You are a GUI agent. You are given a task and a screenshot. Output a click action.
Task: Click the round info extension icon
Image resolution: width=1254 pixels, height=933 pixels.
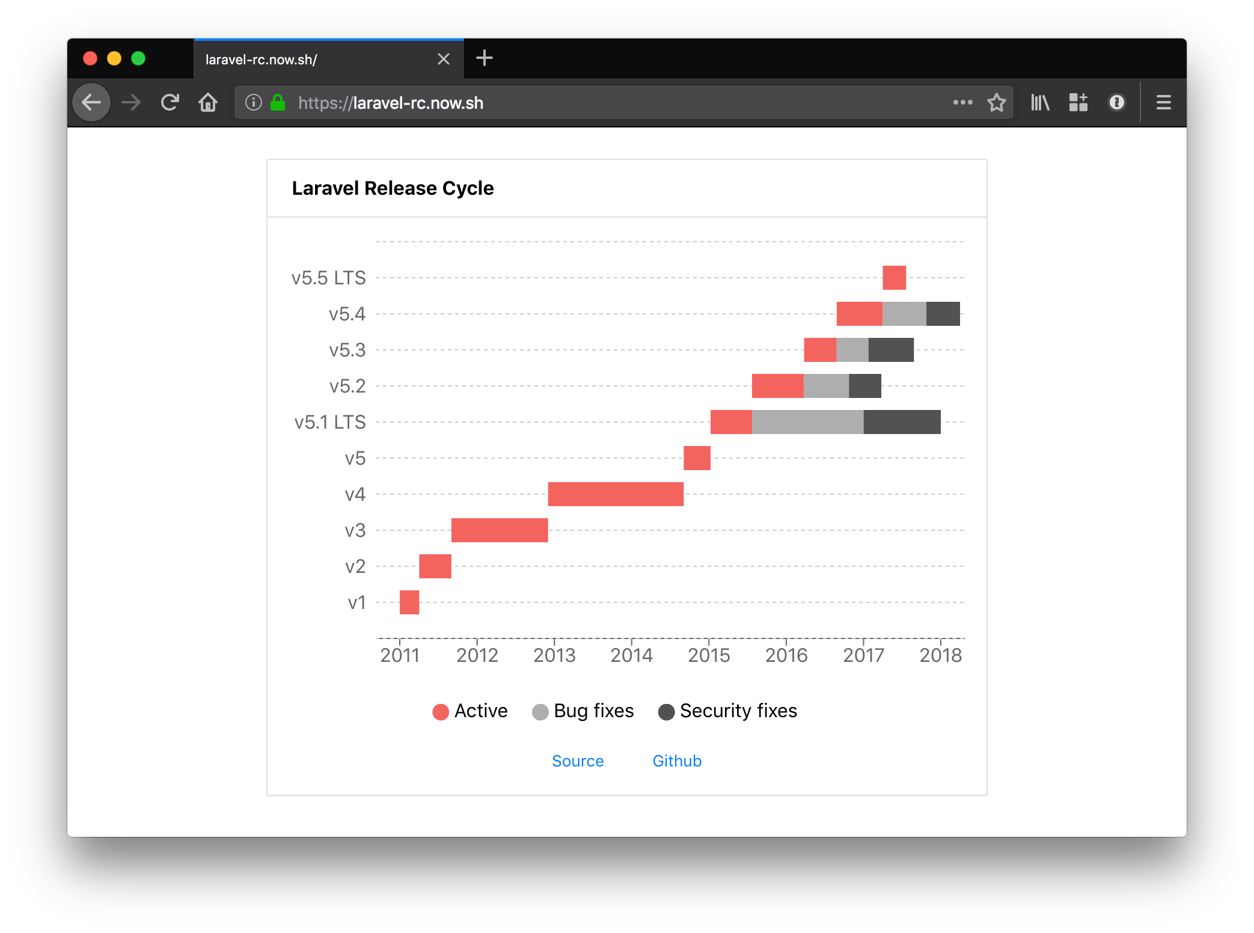coord(1116,103)
